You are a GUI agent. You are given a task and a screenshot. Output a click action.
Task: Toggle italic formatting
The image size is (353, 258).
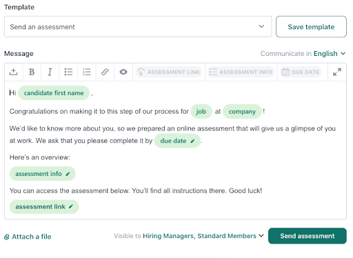(x=50, y=72)
